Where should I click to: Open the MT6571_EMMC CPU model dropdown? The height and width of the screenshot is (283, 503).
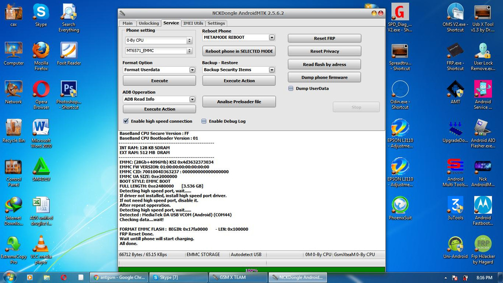pyautogui.click(x=159, y=51)
